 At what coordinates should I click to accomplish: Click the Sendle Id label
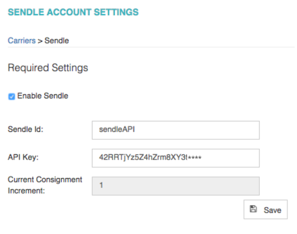coord(26,129)
